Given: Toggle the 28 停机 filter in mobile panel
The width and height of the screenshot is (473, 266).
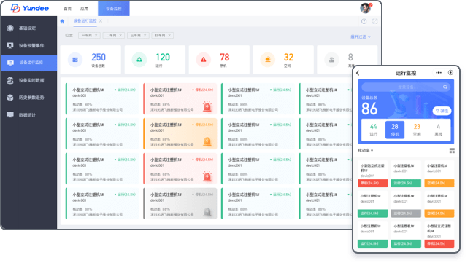Looking at the screenshot, I should [395, 130].
